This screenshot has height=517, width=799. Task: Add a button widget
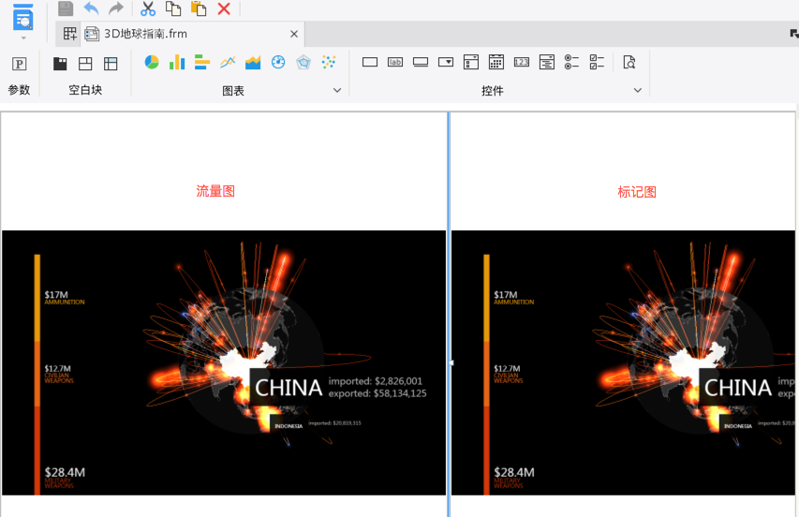[421, 62]
